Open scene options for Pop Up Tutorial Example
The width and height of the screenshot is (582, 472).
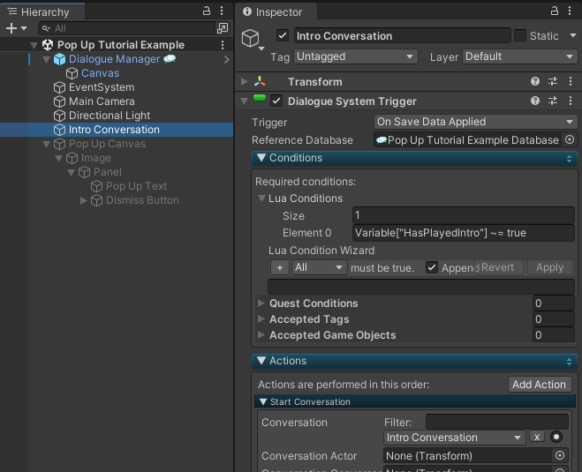223,45
